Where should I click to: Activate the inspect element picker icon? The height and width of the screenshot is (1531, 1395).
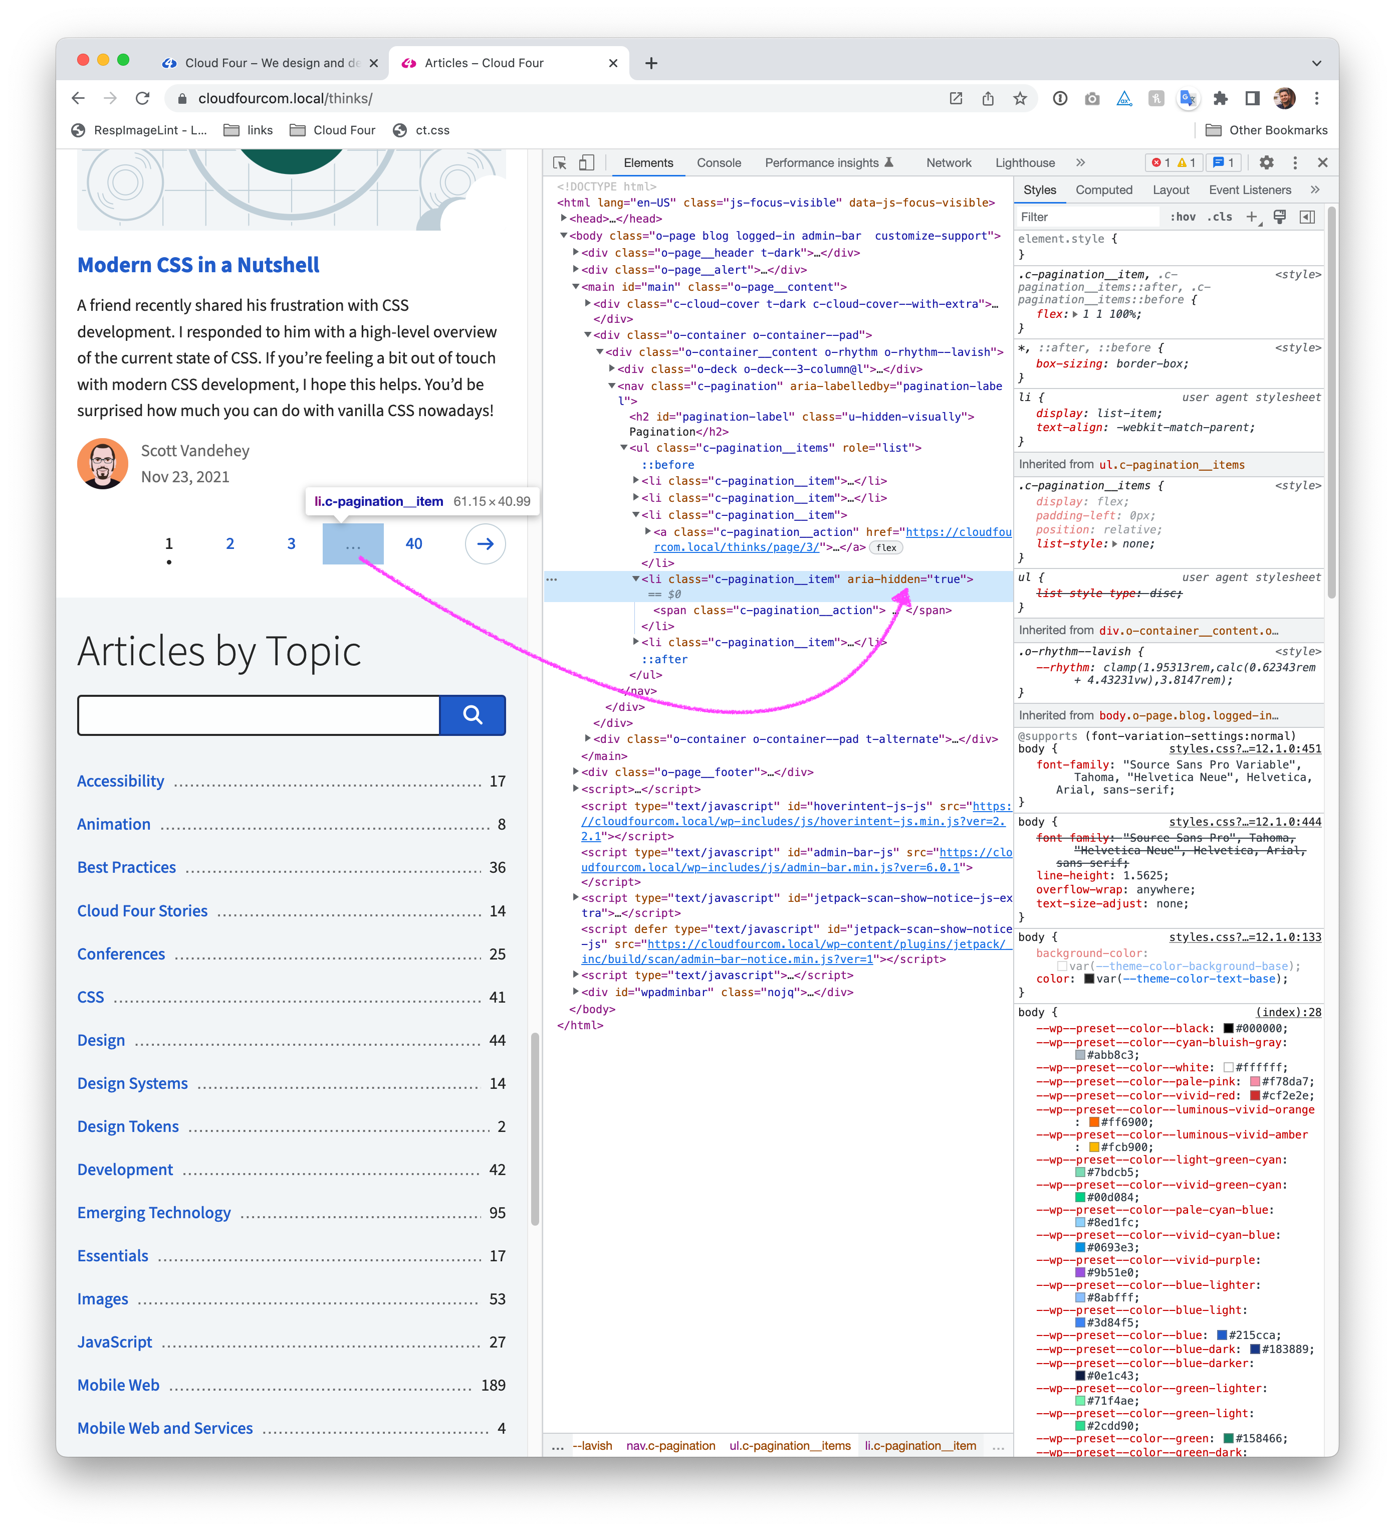click(x=560, y=162)
